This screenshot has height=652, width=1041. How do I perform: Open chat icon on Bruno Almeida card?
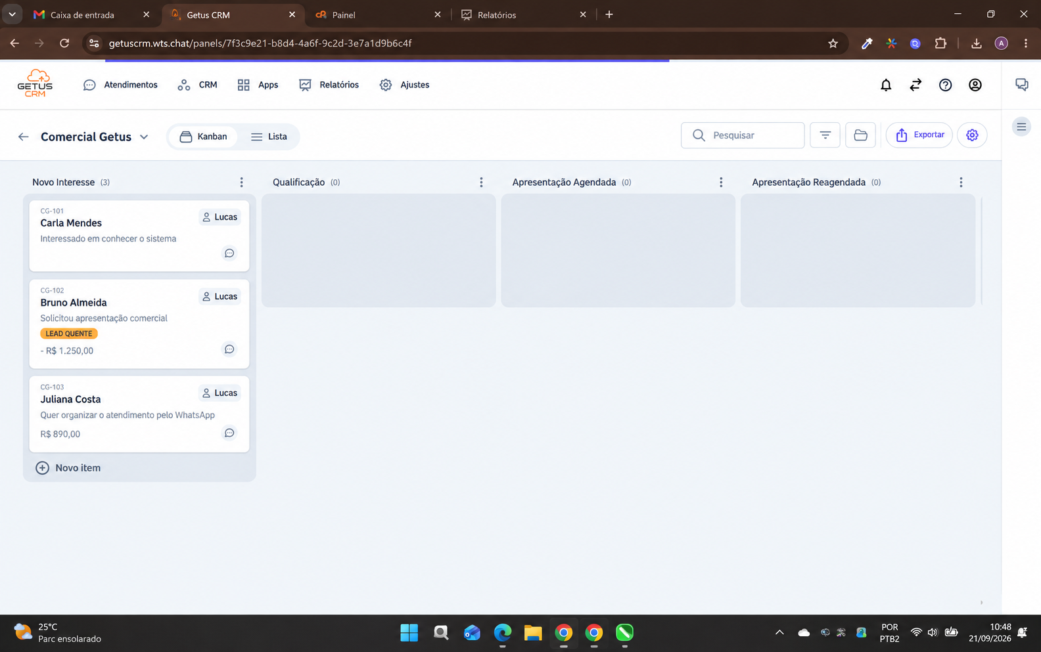point(229,349)
